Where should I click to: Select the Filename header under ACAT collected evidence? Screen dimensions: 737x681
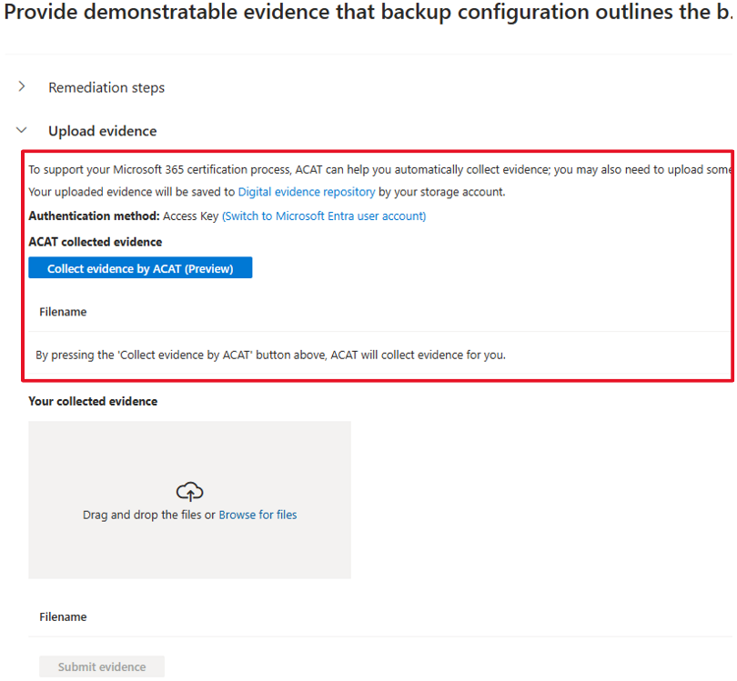click(63, 312)
